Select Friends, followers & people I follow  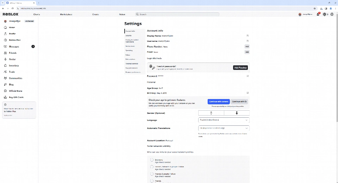pyautogui.click(x=152, y=166)
